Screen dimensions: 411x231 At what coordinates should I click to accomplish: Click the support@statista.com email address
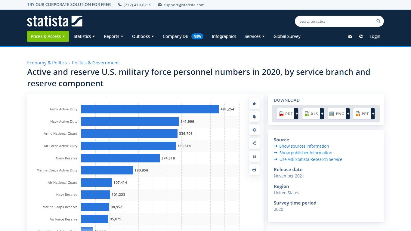tap(184, 5)
